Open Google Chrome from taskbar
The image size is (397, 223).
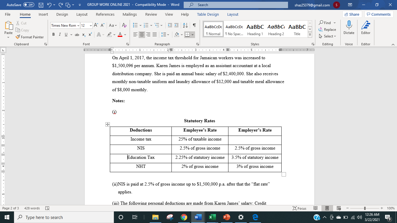click(184, 217)
